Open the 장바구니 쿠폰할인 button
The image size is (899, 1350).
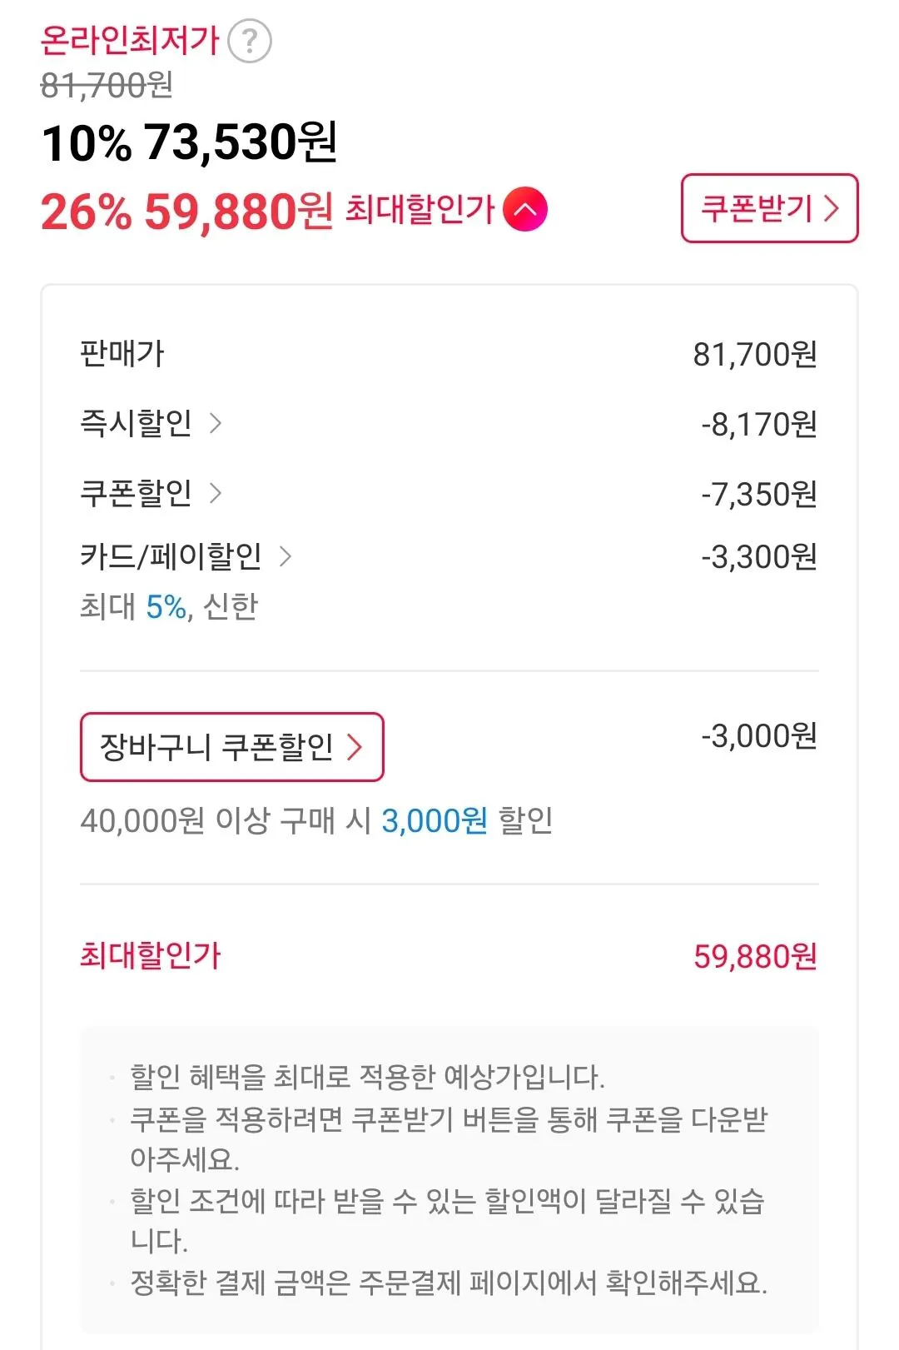231,747
